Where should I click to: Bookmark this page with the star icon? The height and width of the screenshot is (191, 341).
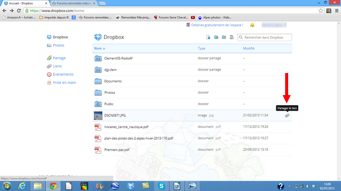(x=321, y=11)
